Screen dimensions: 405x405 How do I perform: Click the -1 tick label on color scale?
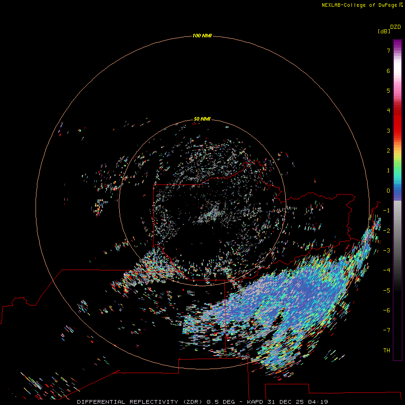pos(387,211)
